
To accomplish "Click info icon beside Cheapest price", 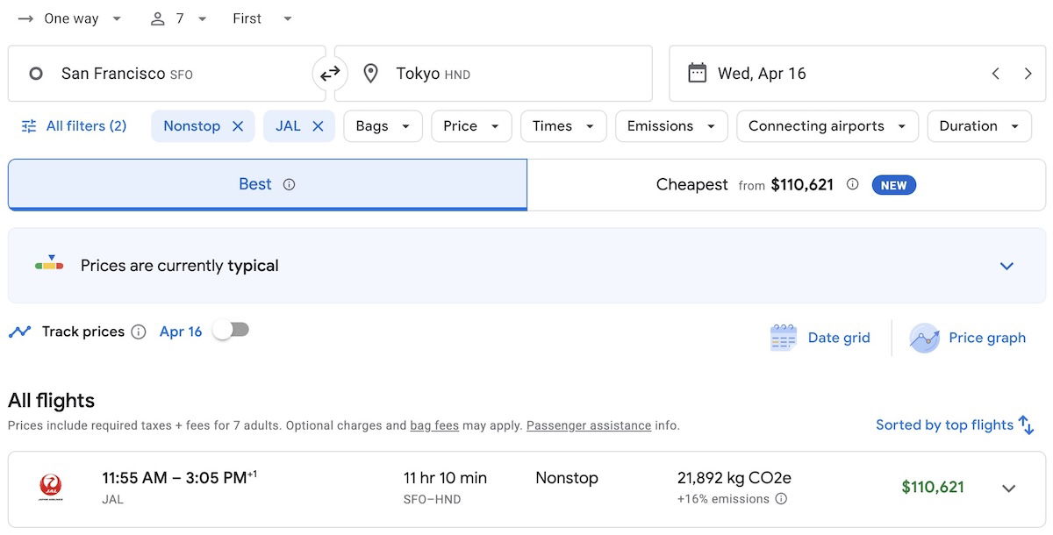I will point(852,184).
